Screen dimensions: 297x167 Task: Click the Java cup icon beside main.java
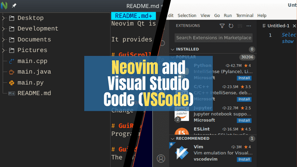click(12, 72)
